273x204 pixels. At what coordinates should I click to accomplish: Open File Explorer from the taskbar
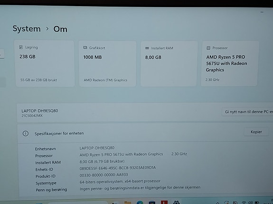[127, 203]
